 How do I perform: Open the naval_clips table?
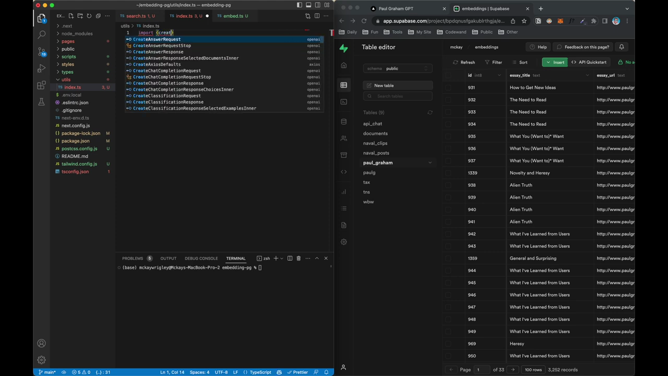(x=375, y=143)
